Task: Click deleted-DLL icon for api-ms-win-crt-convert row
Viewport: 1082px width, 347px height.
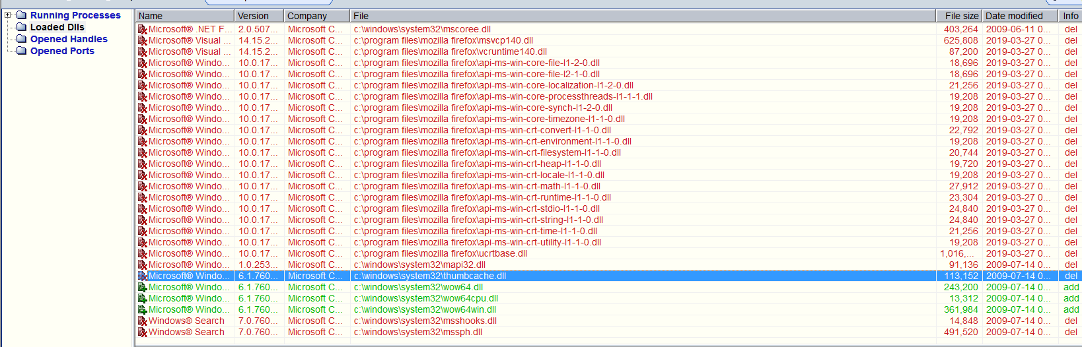Action: point(142,130)
